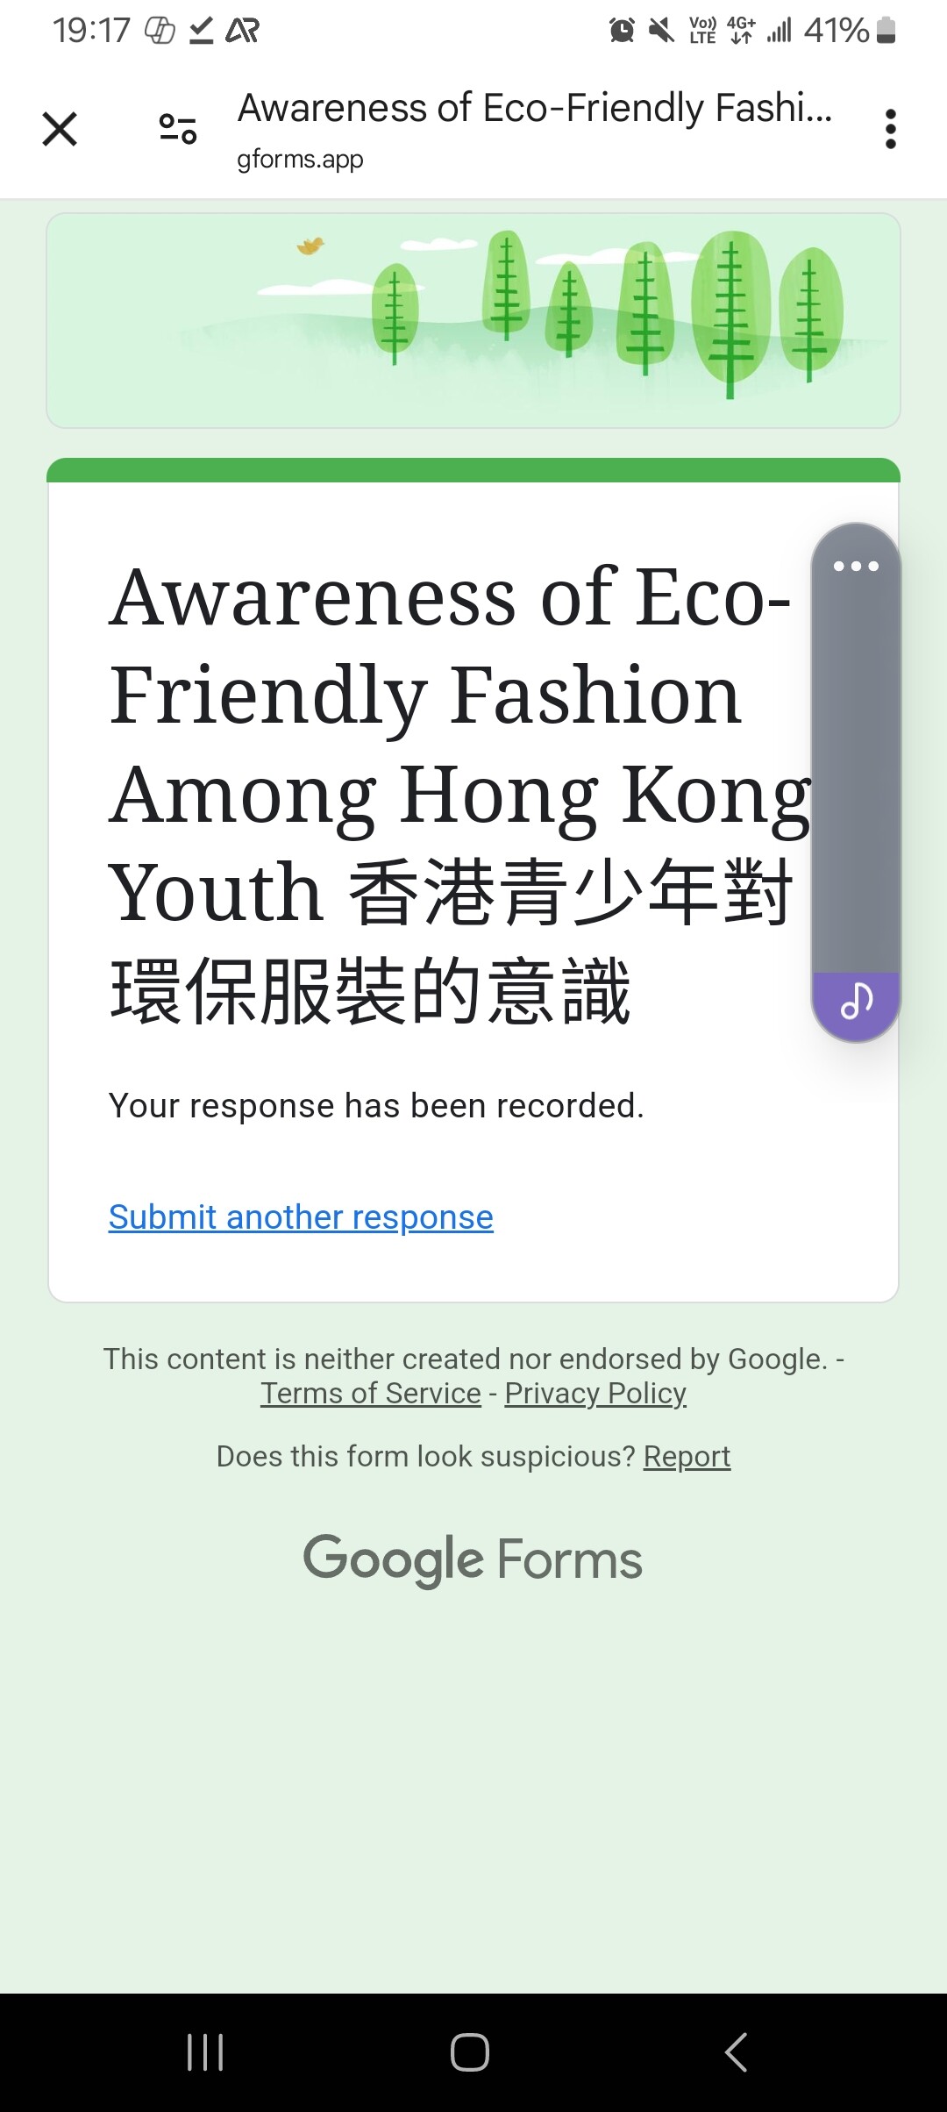
Task: Open the Privacy Policy link
Action: point(595,1394)
